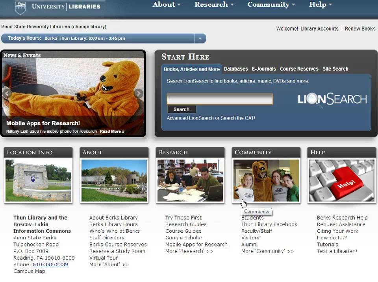Open Faculty/Staff community link
The height and width of the screenshot is (282, 378).
[256, 231]
